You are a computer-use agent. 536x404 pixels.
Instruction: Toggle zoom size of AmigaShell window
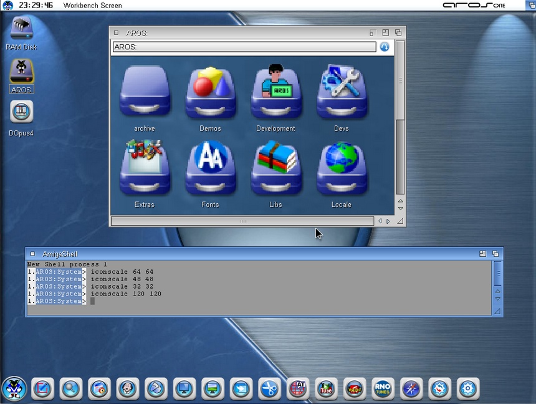pos(483,254)
